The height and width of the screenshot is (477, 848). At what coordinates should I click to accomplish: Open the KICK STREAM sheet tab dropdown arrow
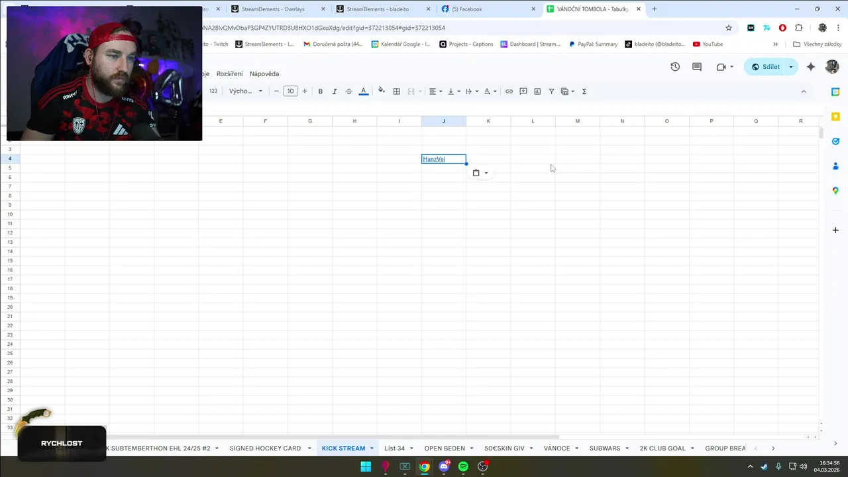point(372,449)
